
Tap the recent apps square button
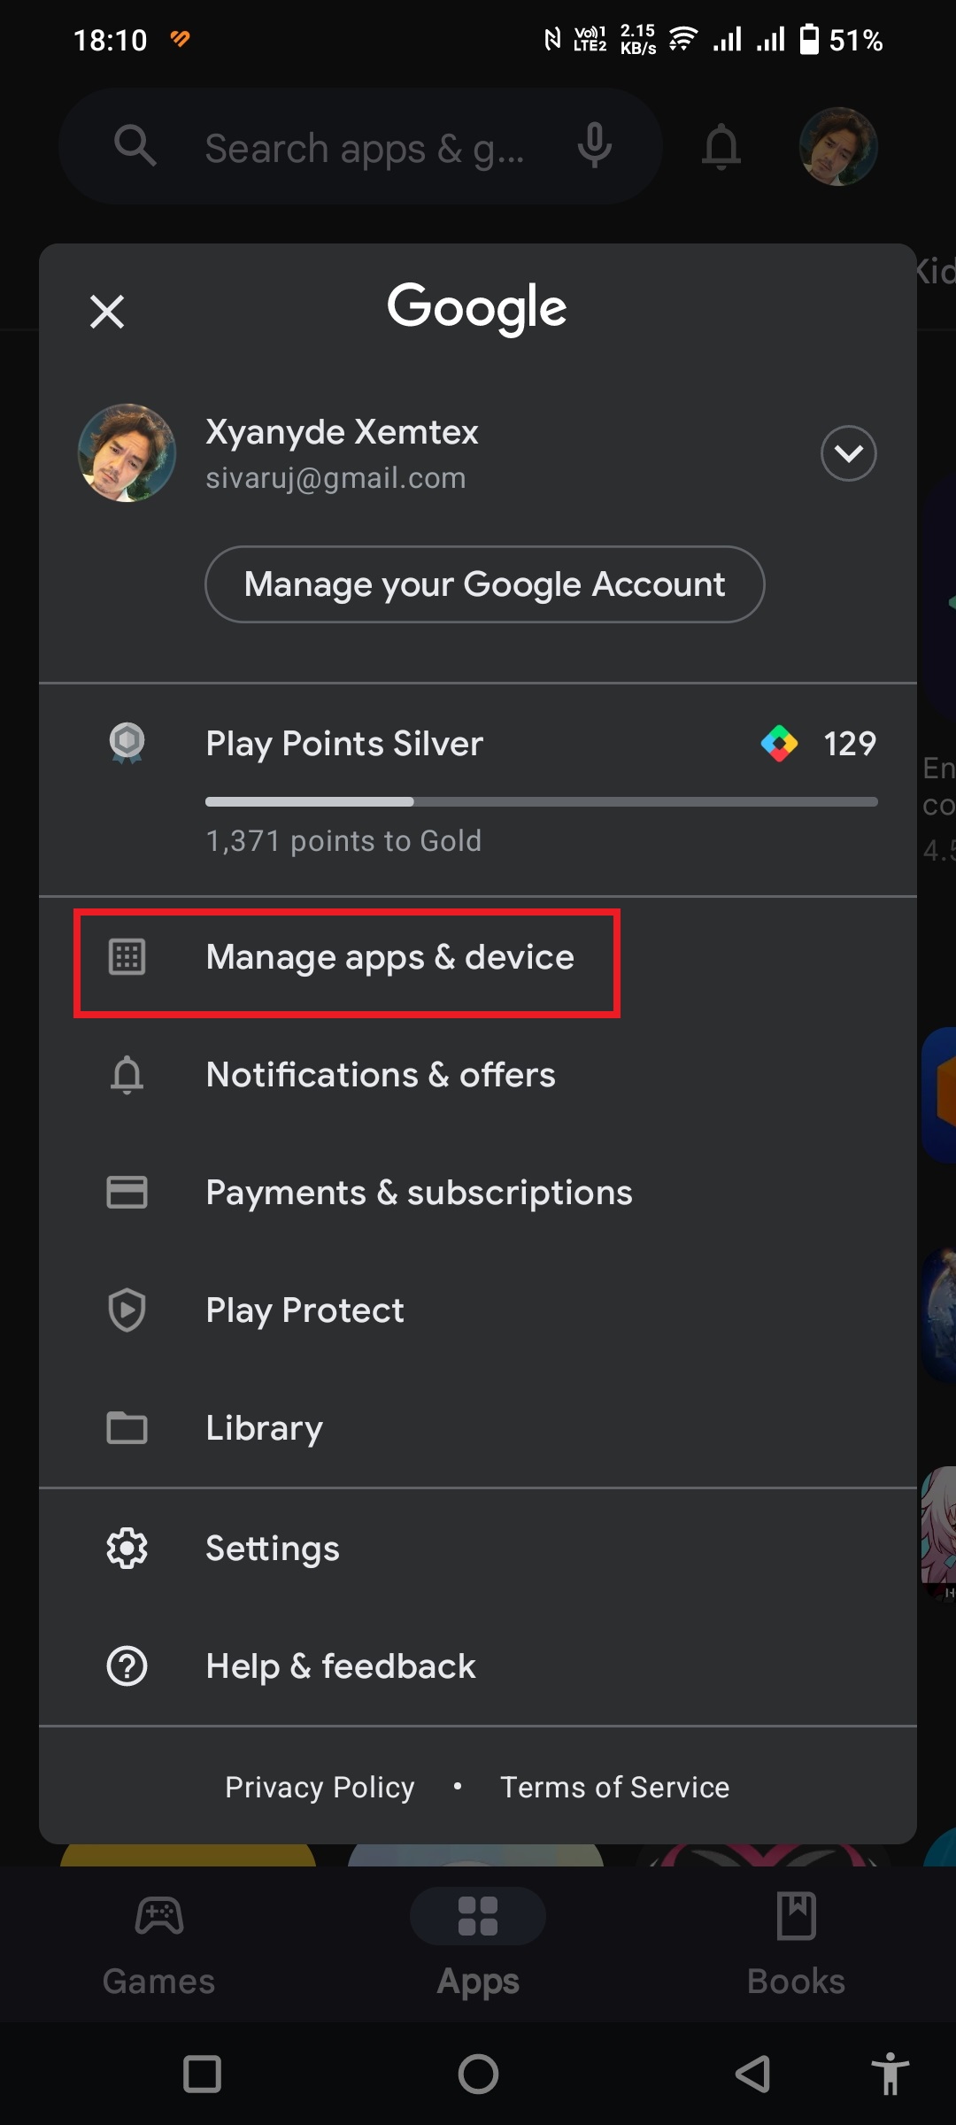(202, 2074)
